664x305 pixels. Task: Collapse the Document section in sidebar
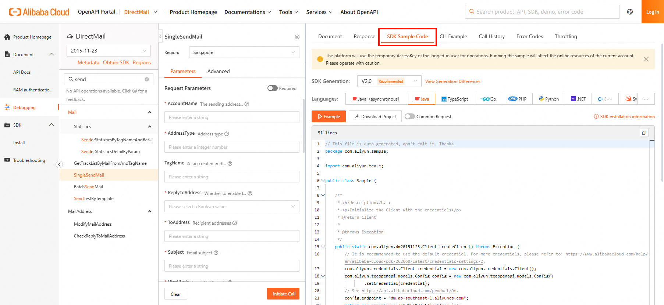52,54
